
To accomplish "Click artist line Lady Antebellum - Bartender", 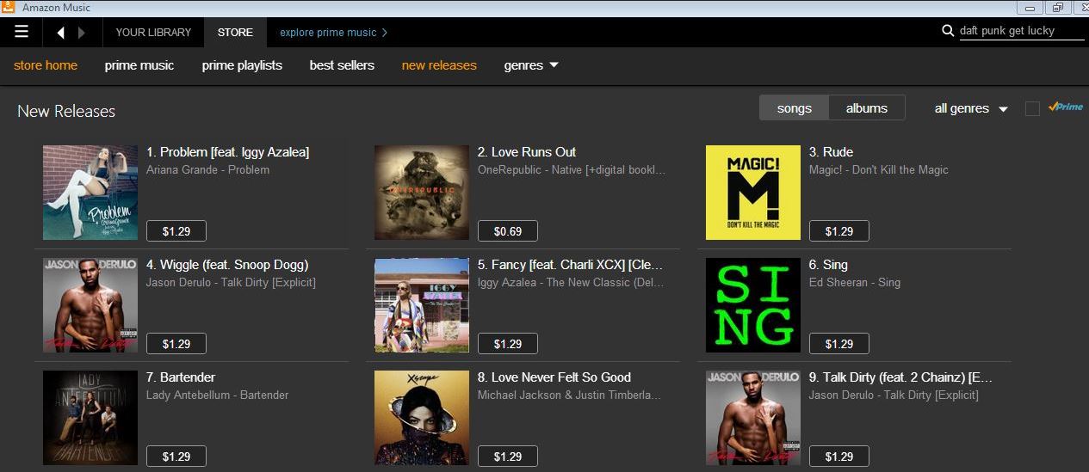I will pos(217,395).
